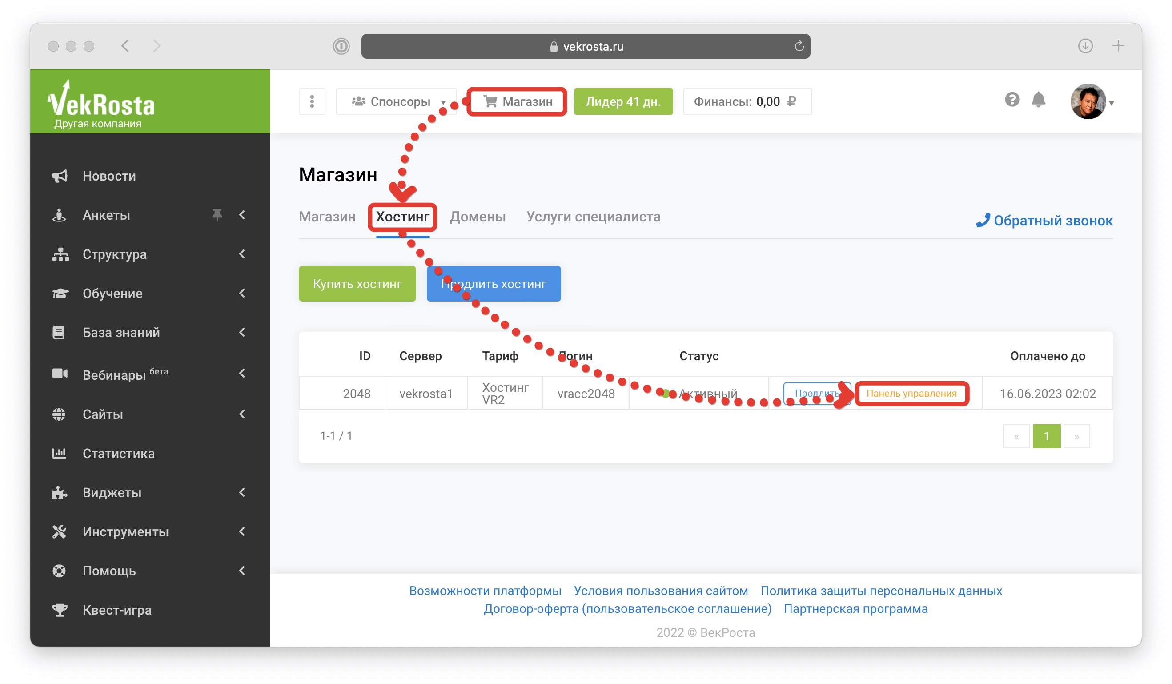
Task: Click the Лидер 41 дн. button
Action: [x=623, y=101]
